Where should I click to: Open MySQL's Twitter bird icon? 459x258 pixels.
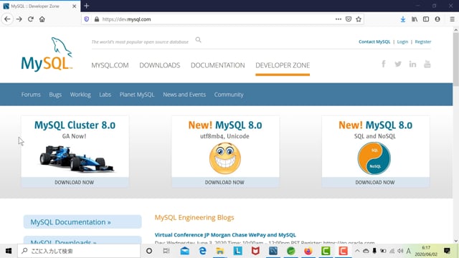[398, 64]
